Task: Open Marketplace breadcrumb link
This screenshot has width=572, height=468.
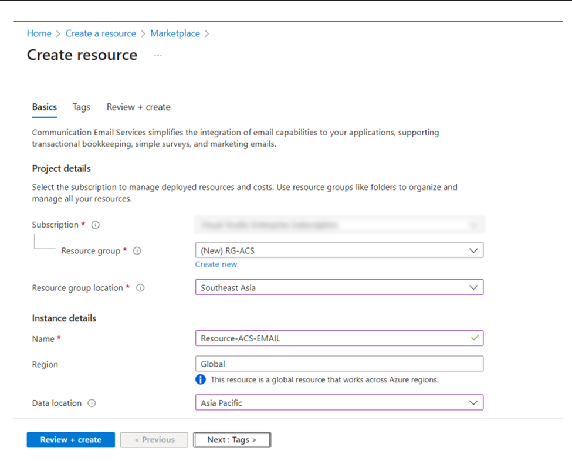Action: point(175,33)
